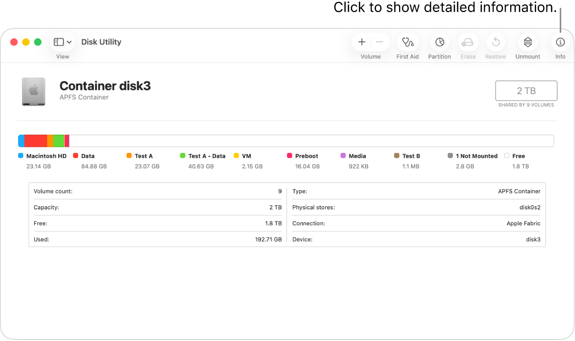
Task: Click the Free space swatch
Action: point(506,156)
